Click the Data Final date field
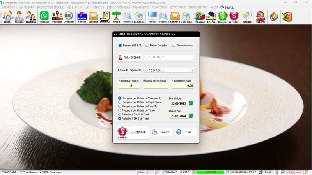The image size is (312, 175). pyautogui.click(x=179, y=116)
